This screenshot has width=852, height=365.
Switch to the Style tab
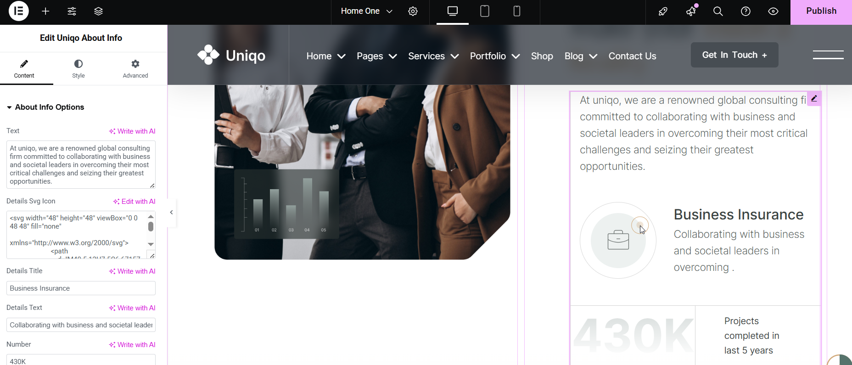[78, 69]
